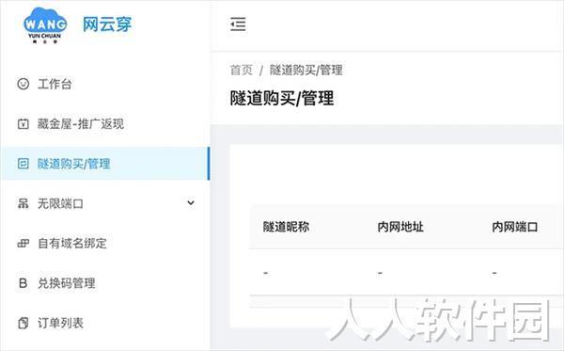Image resolution: width=564 pixels, height=351 pixels.
Task: Click the 内网端口 column header
Action: [515, 227]
